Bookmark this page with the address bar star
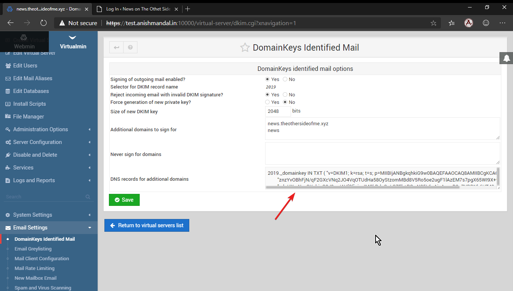Screen dimensions: 513x291 coord(433,23)
